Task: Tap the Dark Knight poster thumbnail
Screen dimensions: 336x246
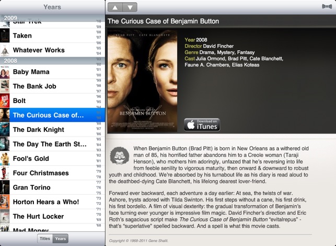Action: pos(5,129)
